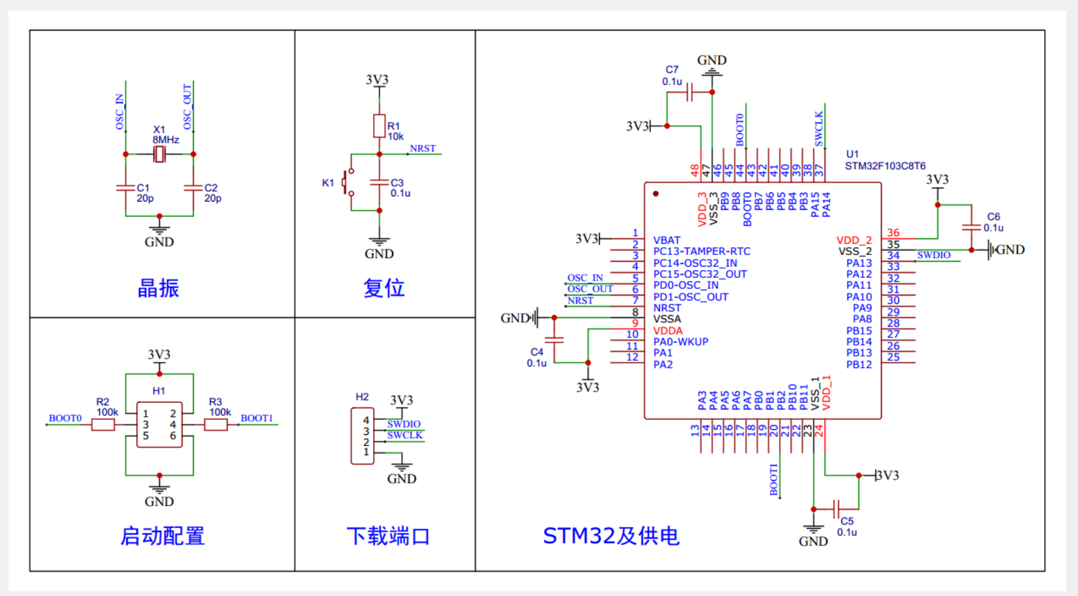Click the C4 capacitor symbol near VDDA
This screenshot has height=596, width=1078.
[554, 340]
